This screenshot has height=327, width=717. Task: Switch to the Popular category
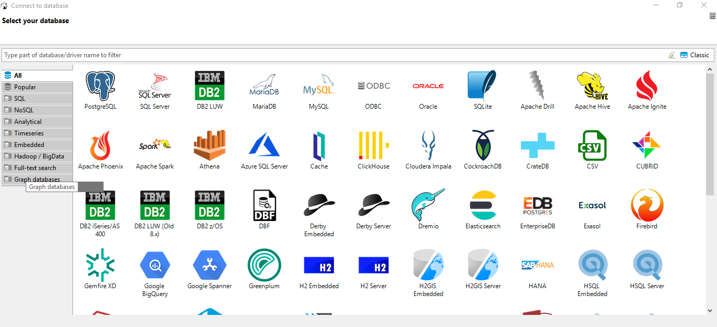point(37,87)
